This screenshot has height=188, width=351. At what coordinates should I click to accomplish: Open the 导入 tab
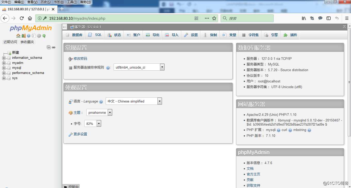[172, 35]
